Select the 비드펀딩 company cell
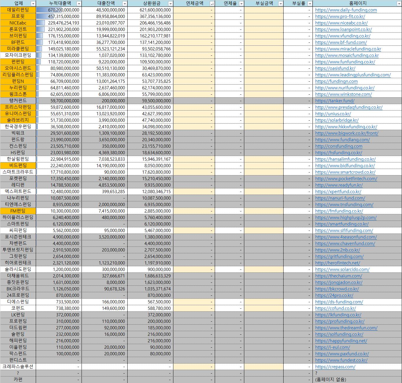402x383 pixels. (x=18, y=166)
